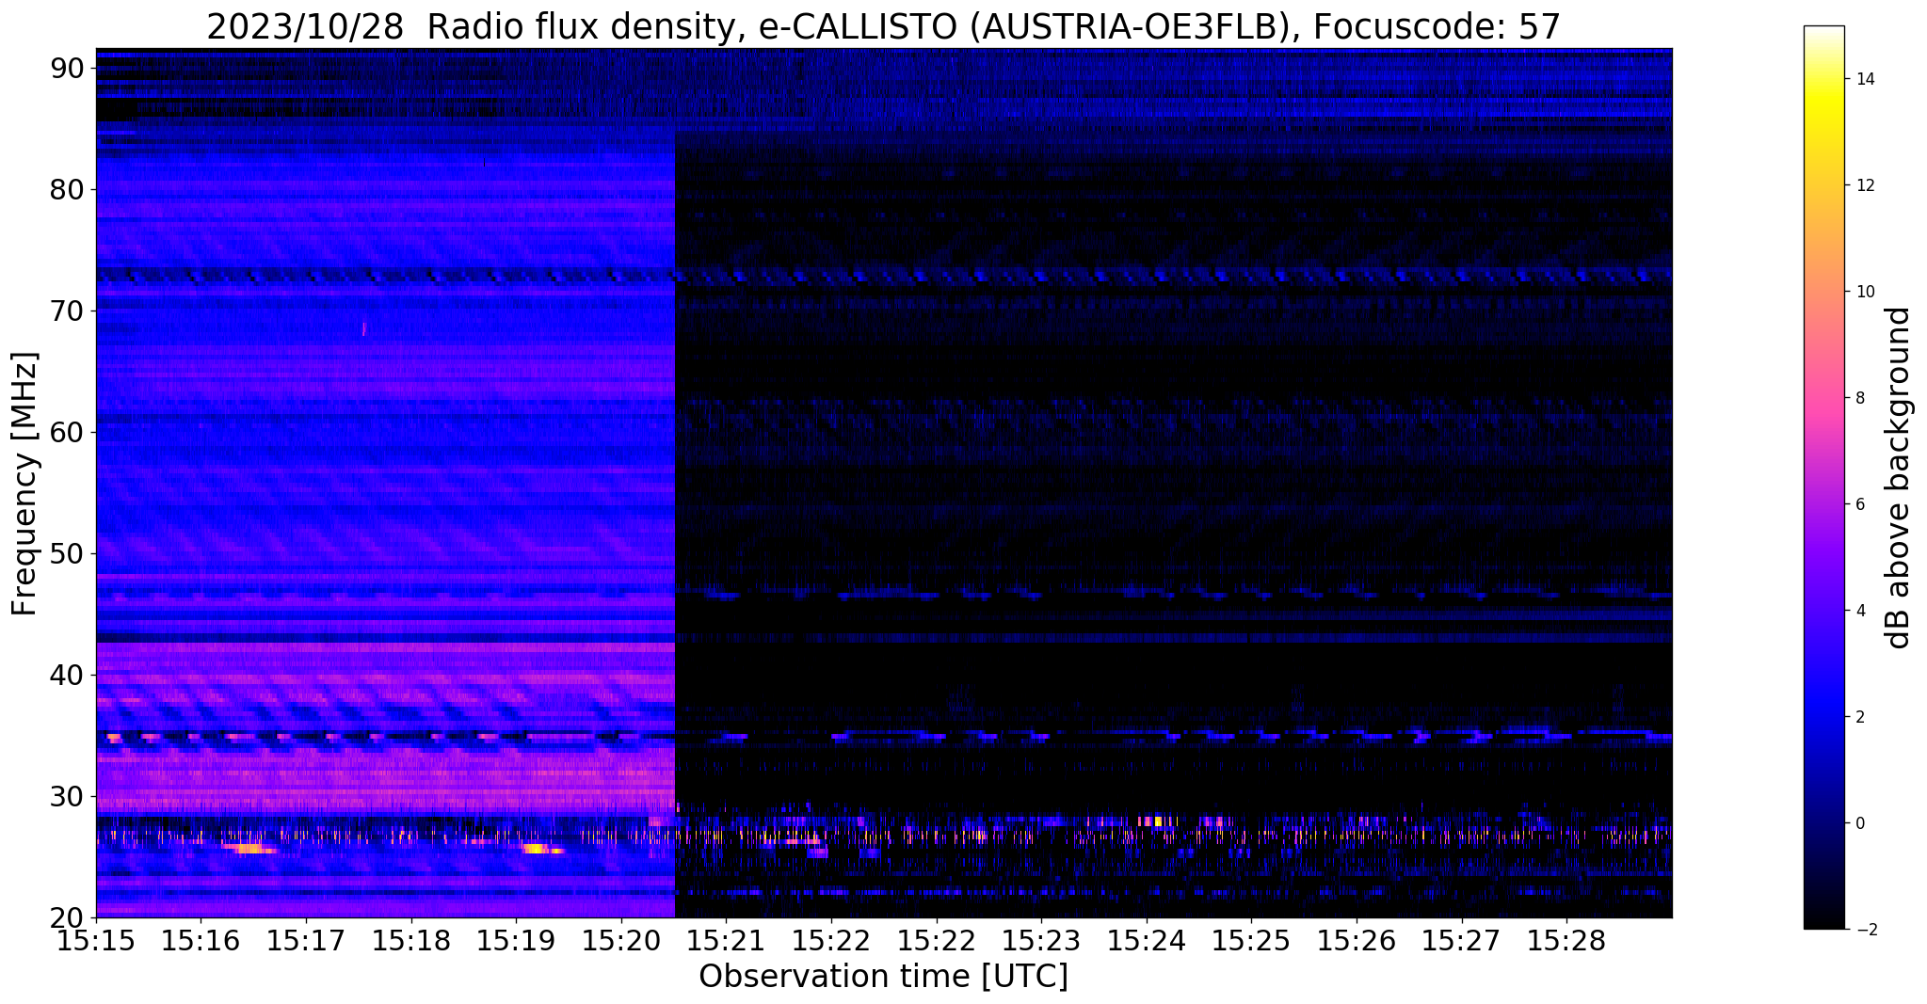
Task: Click the time tick label 15:19
Action: coord(516,941)
